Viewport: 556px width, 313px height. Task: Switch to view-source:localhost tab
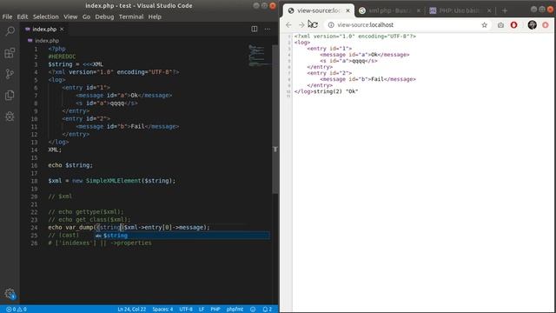(x=319, y=10)
